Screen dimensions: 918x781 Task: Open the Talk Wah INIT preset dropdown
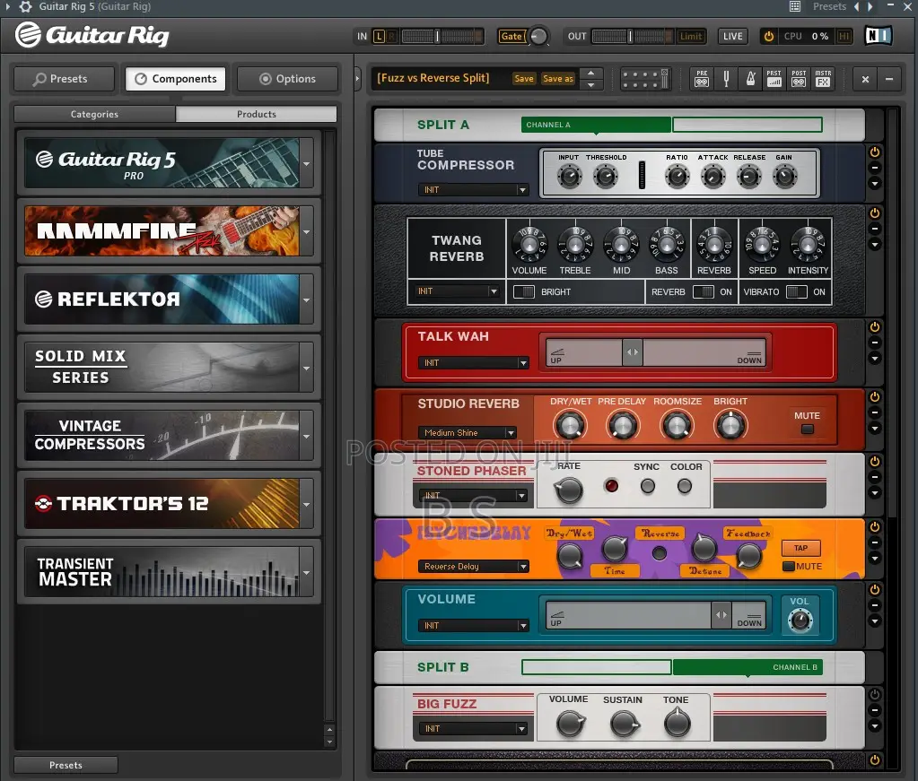point(473,363)
